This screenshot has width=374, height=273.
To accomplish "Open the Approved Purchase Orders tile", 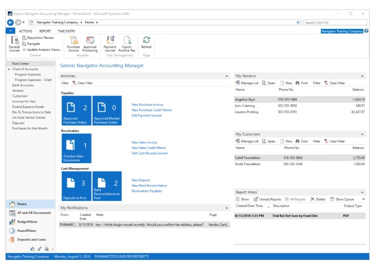I will click(x=76, y=110).
